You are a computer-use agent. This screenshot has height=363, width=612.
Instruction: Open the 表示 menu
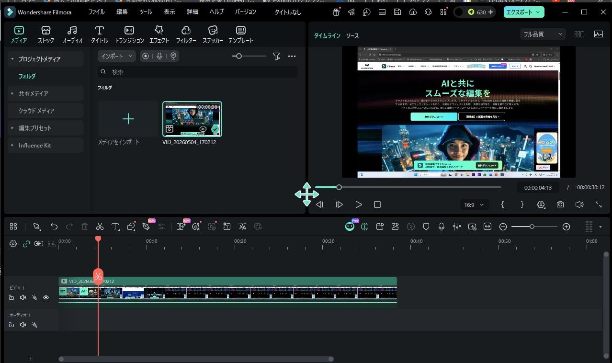point(169,12)
